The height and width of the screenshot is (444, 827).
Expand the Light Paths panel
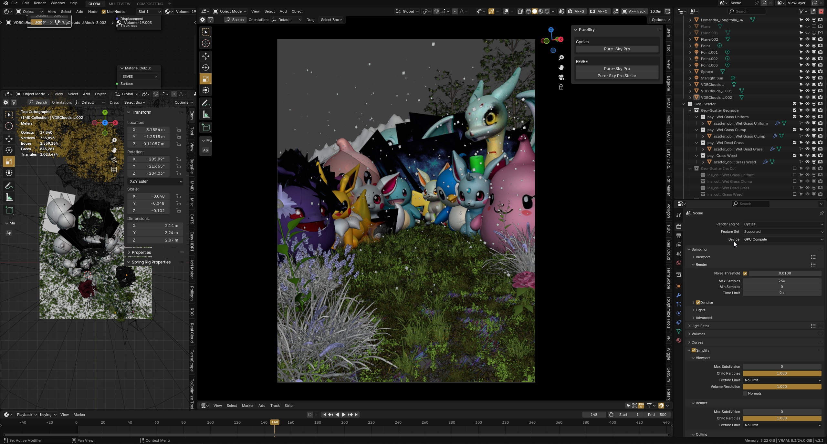point(700,326)
